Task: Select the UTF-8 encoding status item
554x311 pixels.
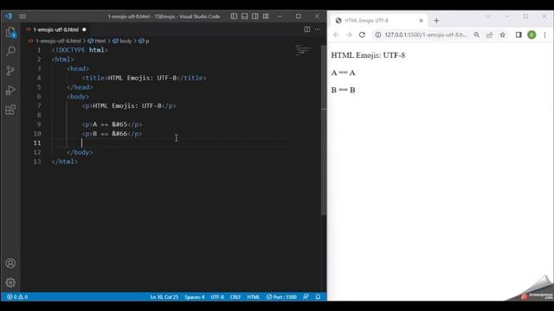Action: (217, 297)
